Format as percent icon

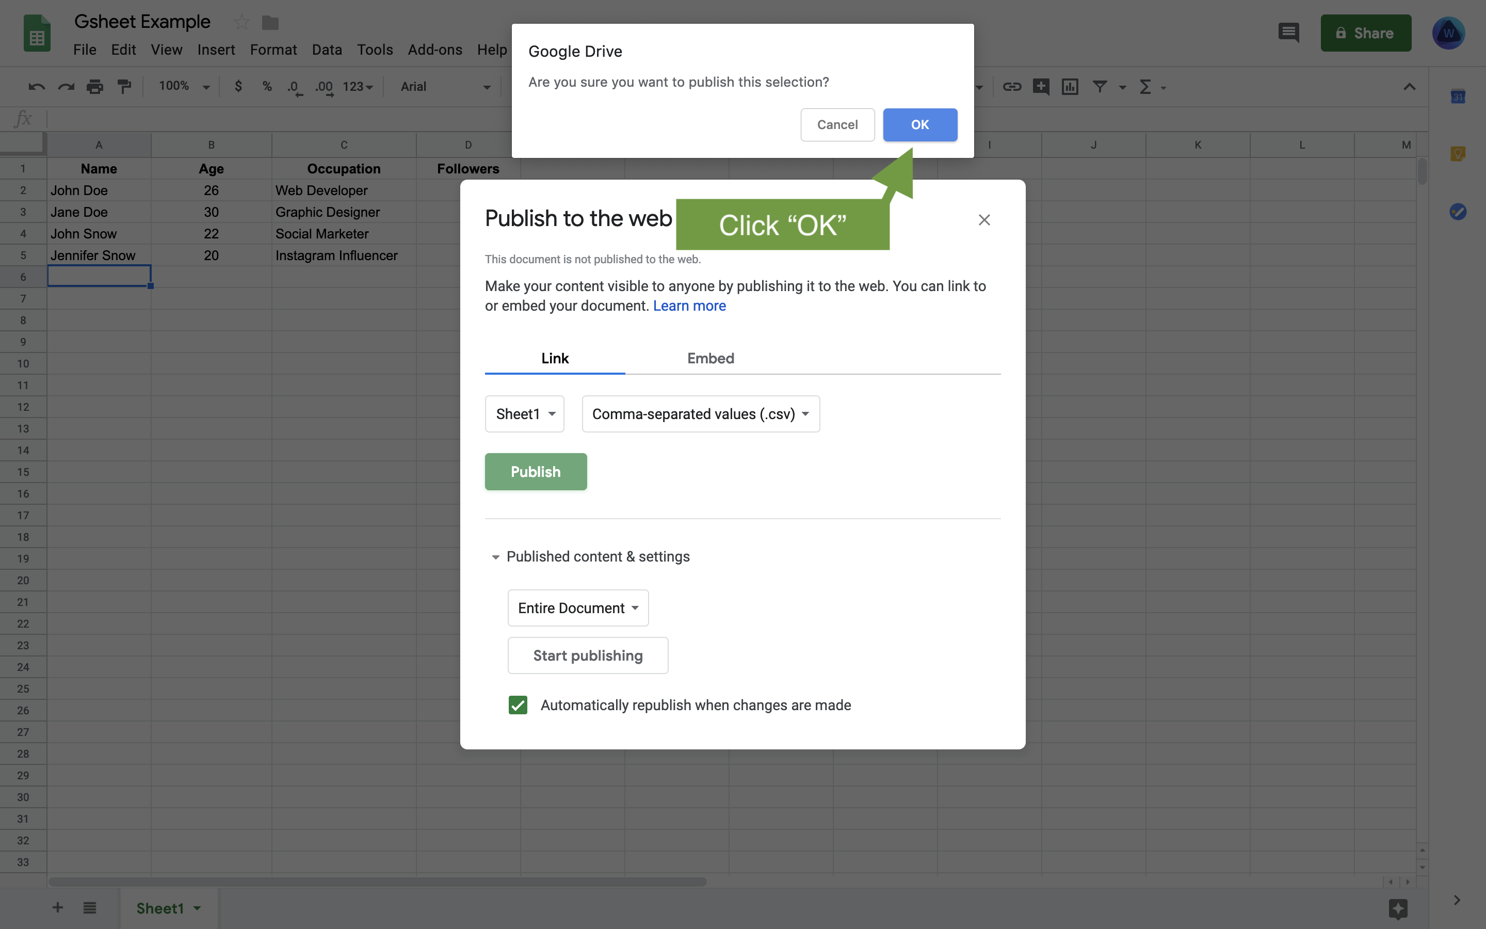pos(267,87)
